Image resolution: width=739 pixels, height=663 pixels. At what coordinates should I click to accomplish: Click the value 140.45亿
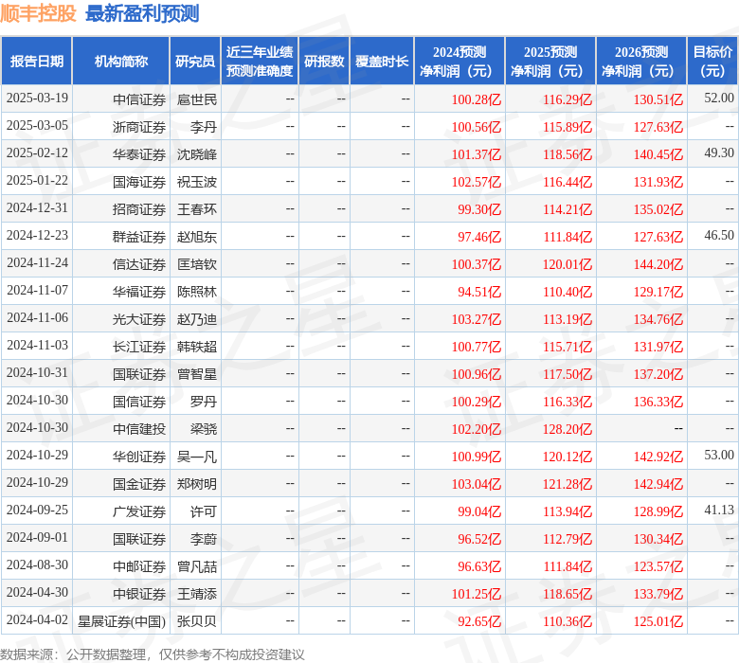658,154
